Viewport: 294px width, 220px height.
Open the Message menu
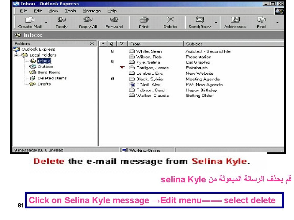click(x=91, y=11)
